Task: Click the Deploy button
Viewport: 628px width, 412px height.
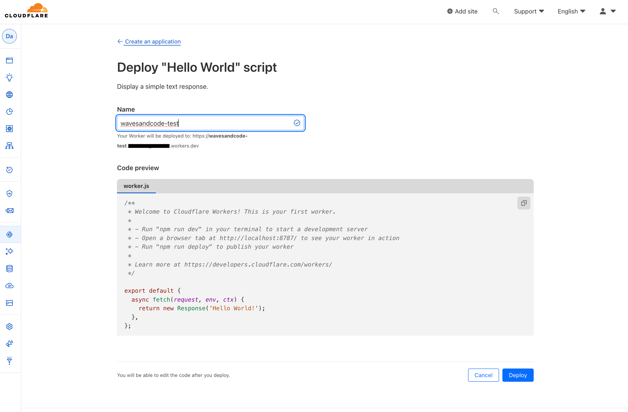Action: point(518,375)
